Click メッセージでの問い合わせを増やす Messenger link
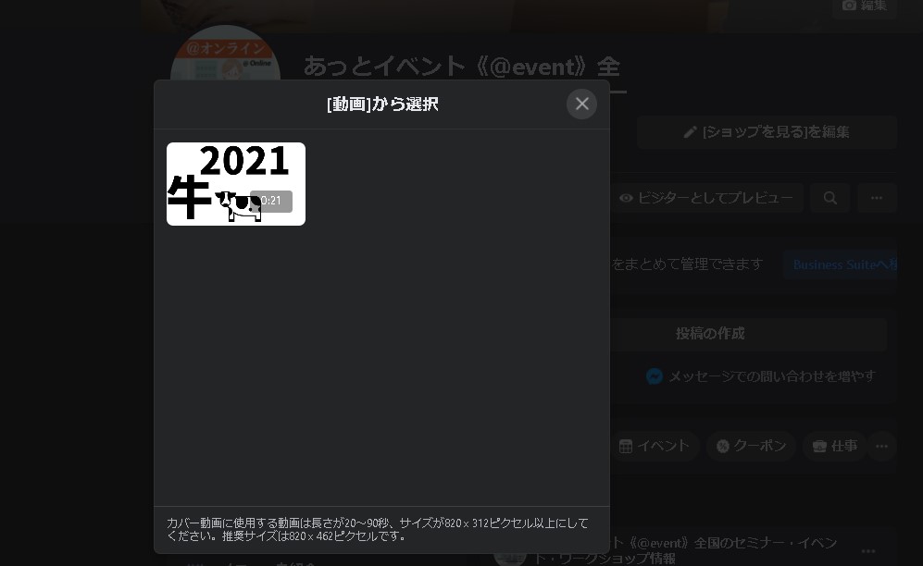The image size is (923, 566). [761, 376]
